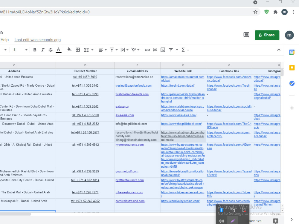Click the volume speaker tray icon

coord(221,221)
